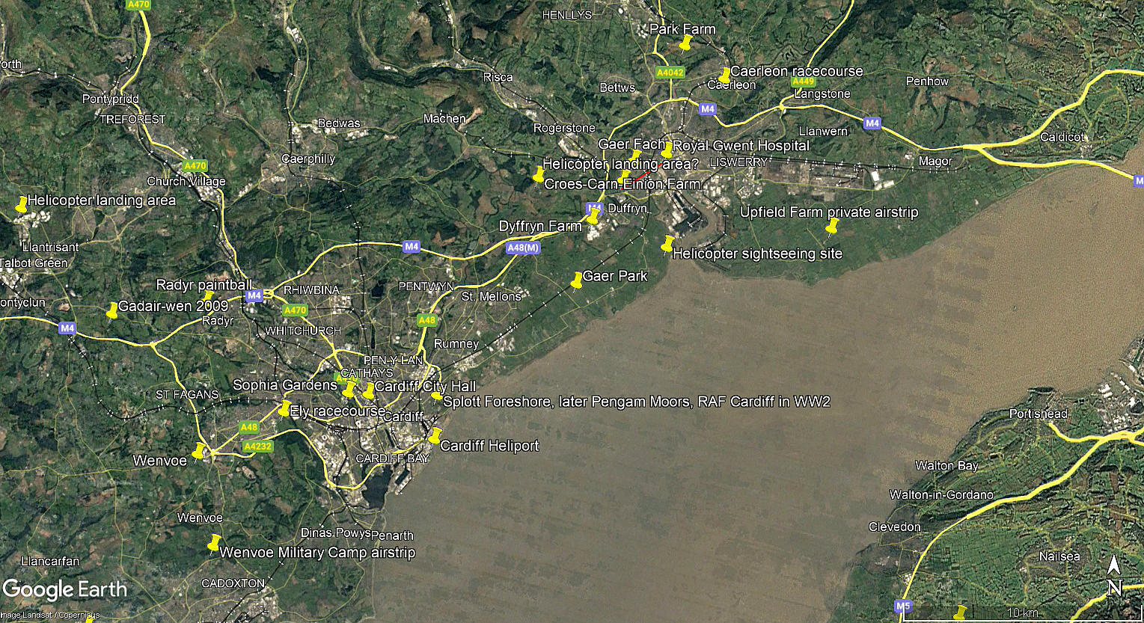Screen dimensions: 1144x623
Task: Click the Splott Foreshore Pengam Moors label
Action: tap(637, 402)
